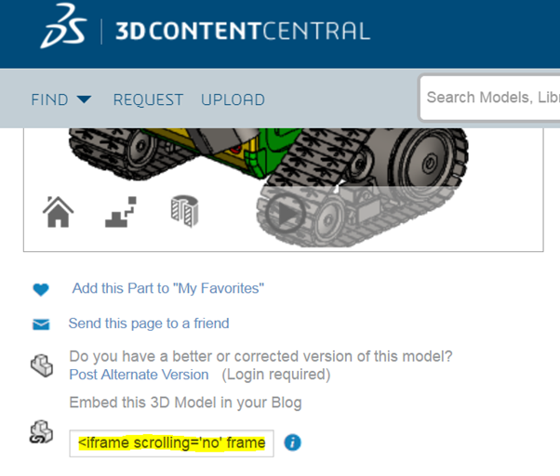Click the explode steps icon in viewer
Screen dimensions: 560x476
121,212
